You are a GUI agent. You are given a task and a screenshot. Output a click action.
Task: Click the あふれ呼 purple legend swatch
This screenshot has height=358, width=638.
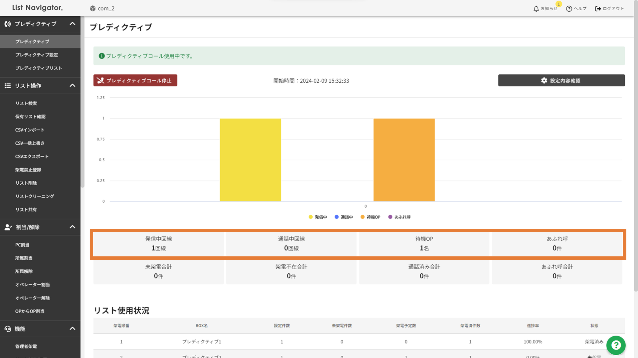point(390,217)
